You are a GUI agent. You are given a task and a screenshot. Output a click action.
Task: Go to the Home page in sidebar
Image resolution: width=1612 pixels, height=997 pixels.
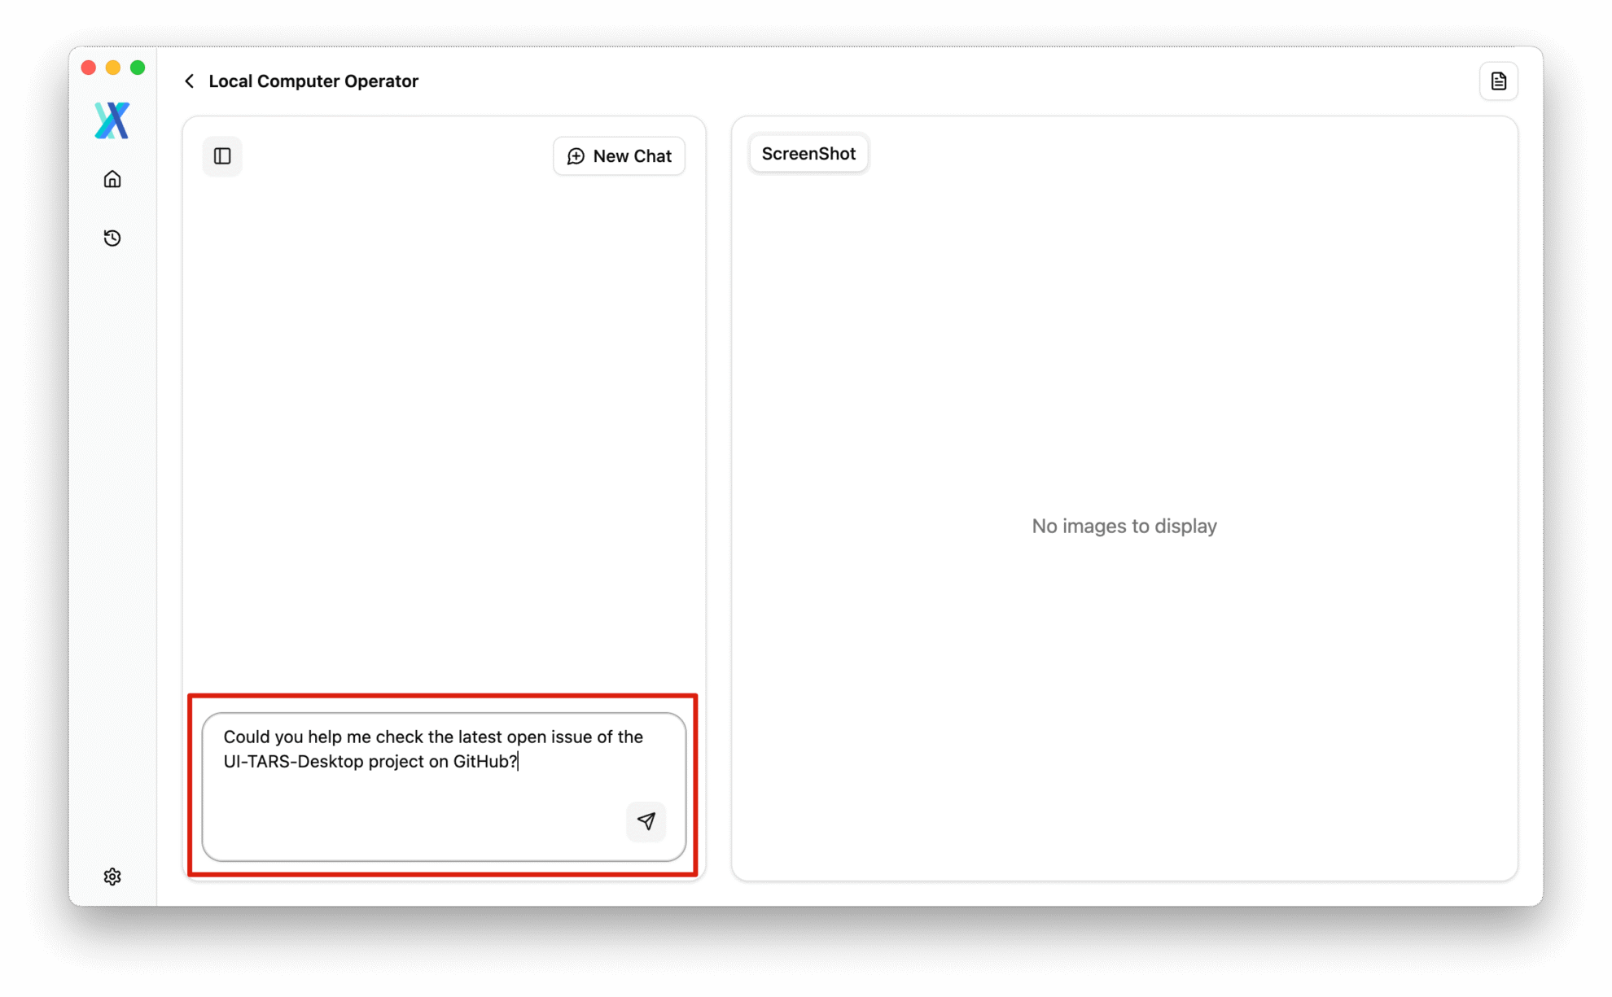(x=112, y=179)
